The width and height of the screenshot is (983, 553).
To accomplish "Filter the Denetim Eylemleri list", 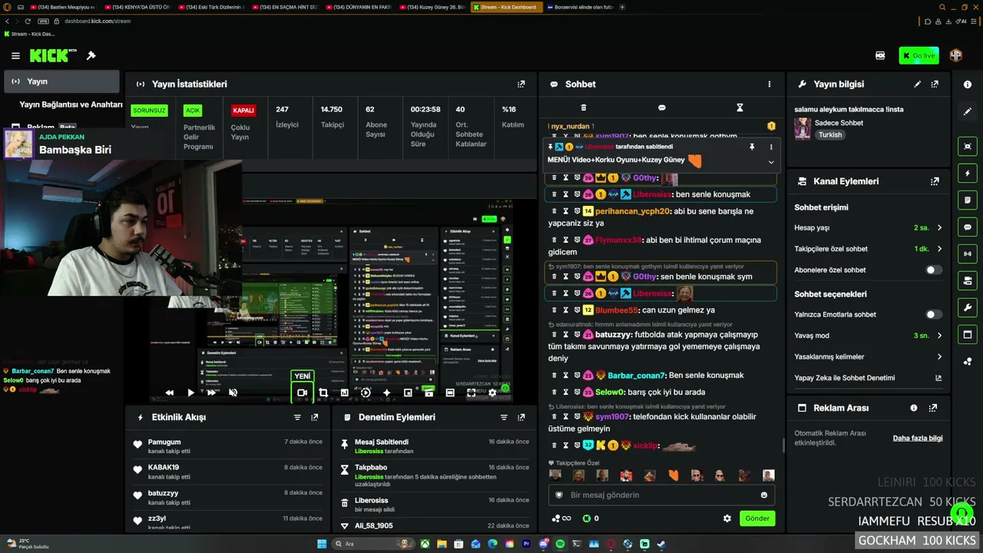I will coord(504,417).
